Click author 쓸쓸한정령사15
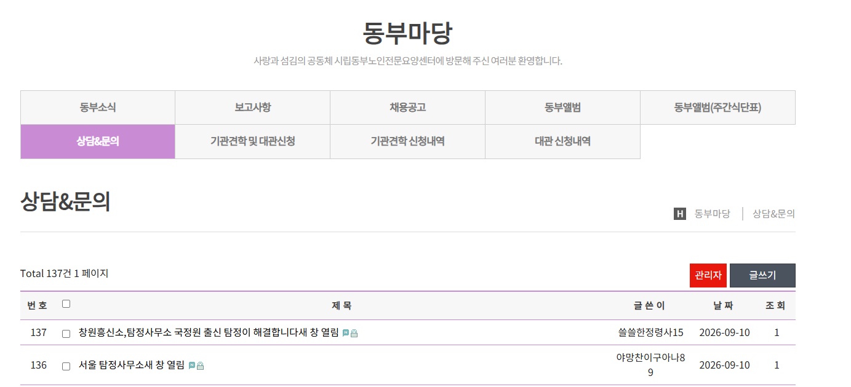 pos(651,332)
